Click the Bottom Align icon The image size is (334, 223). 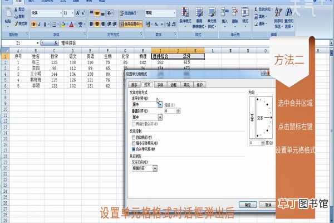102,13
